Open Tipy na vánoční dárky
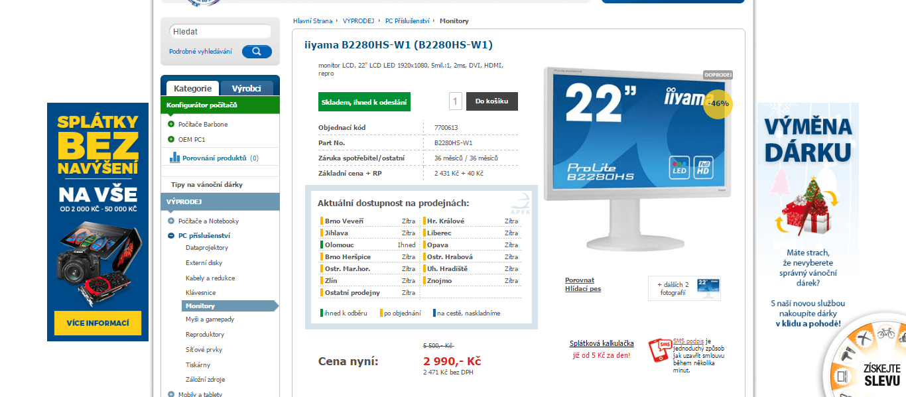The width and height of the screenshot is (906, 397). coord(207,185)
